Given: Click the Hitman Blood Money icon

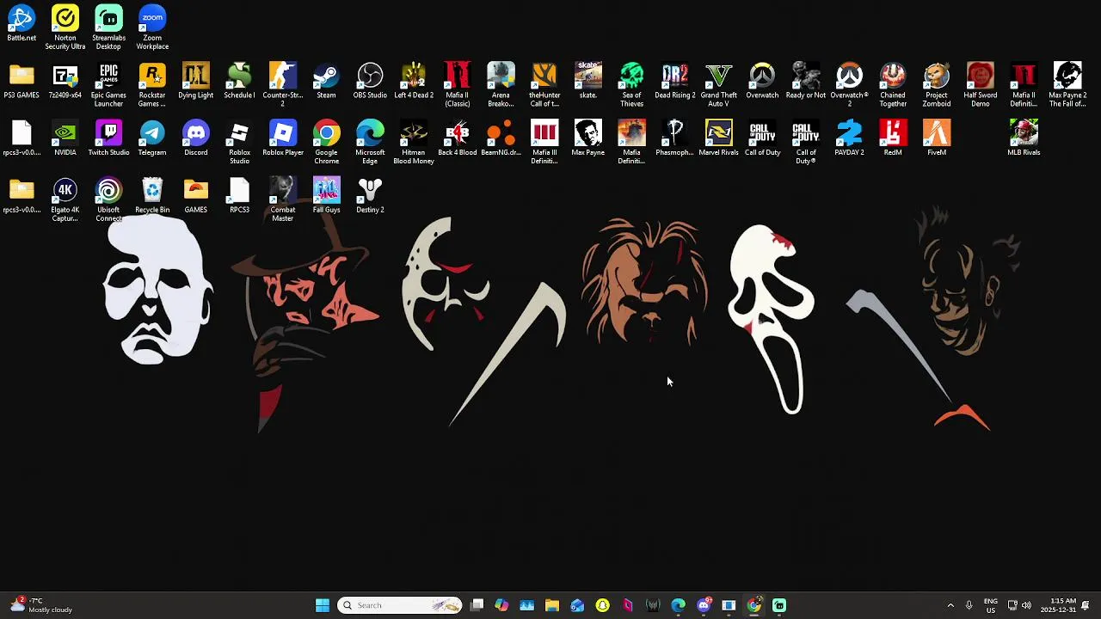Looking at the screenshot, I should [x=414, y=143].
